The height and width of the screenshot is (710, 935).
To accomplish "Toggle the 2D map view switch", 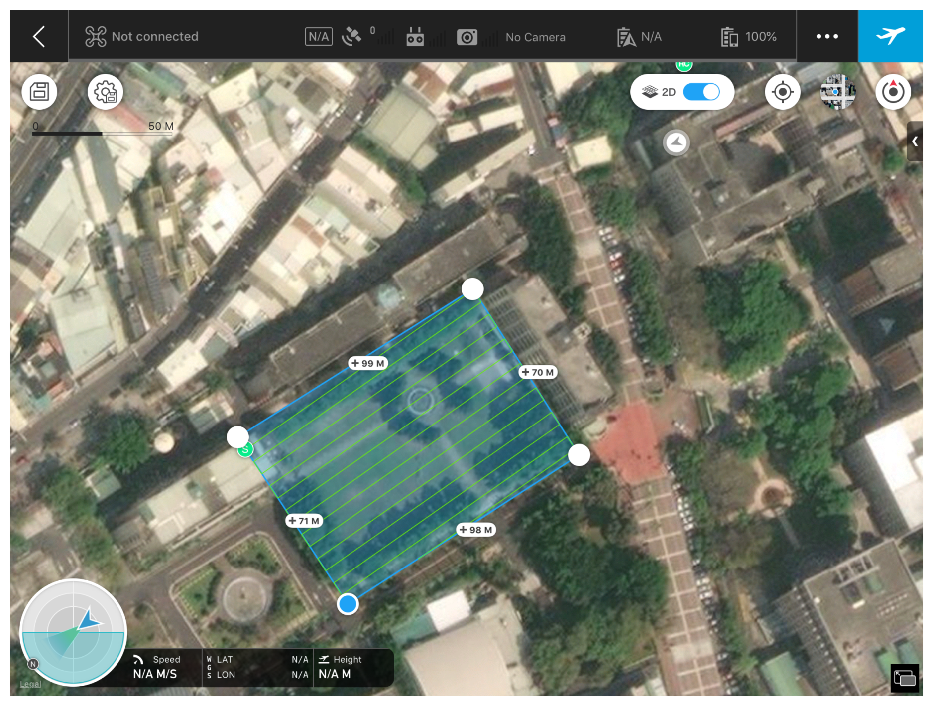I will (x=701, y=92).
